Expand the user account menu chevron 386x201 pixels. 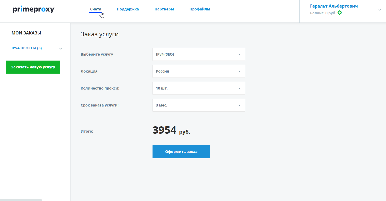click(380, 10)
